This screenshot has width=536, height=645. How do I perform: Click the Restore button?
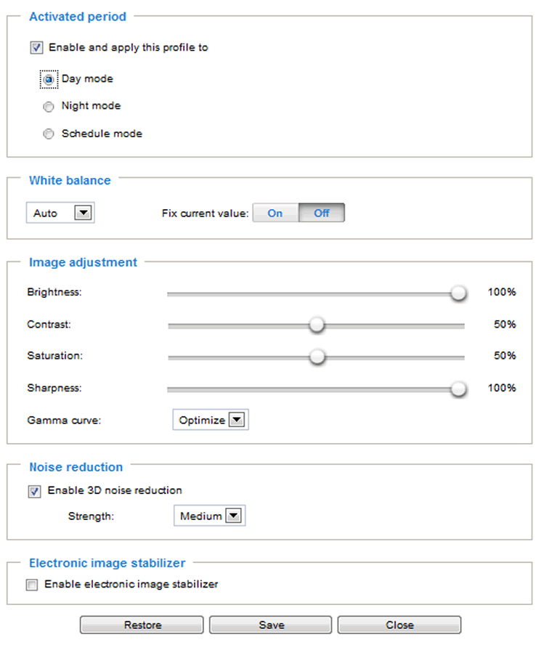click(142, 625)
